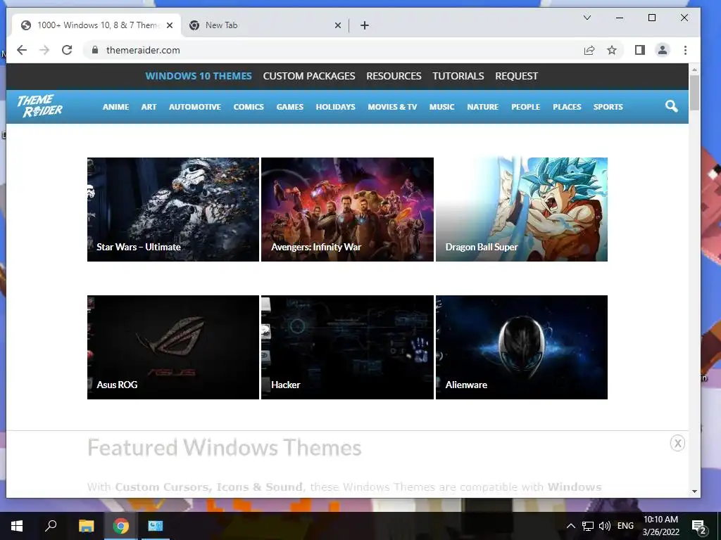Open Hacker theme thumbnail
721x540 pixels.
pyautogui.click(x=347, y=347)
